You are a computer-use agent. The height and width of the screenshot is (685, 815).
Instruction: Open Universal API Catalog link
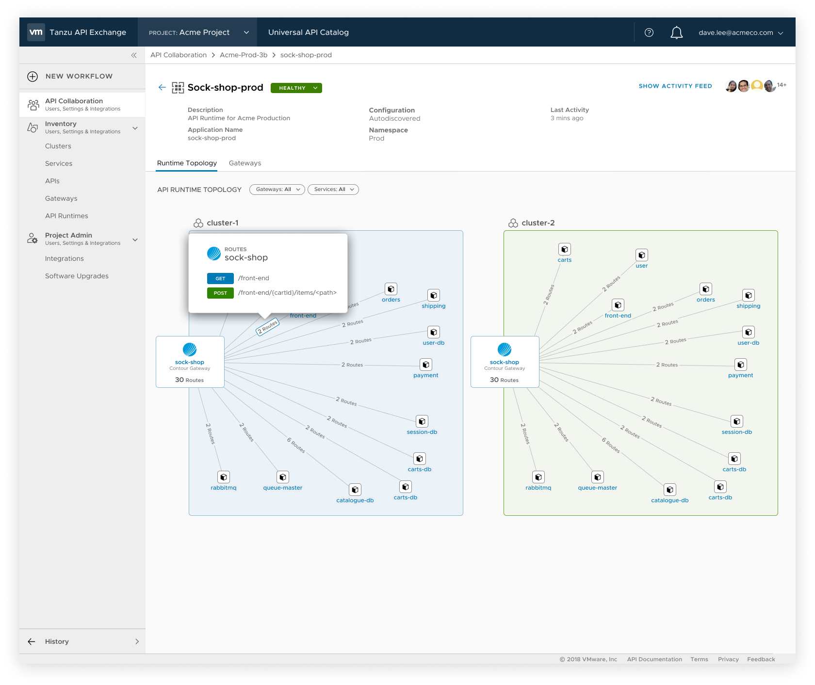pyautogui.click(x=309, y=32)
